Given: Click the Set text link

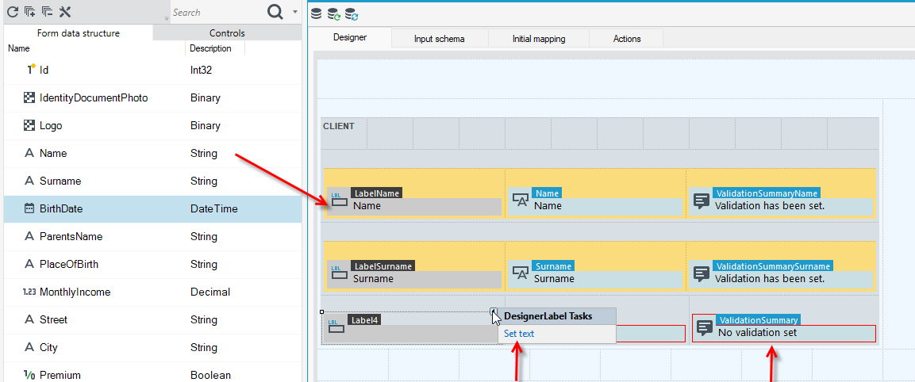Looking at the screenshot, I should tap(519, 334).
